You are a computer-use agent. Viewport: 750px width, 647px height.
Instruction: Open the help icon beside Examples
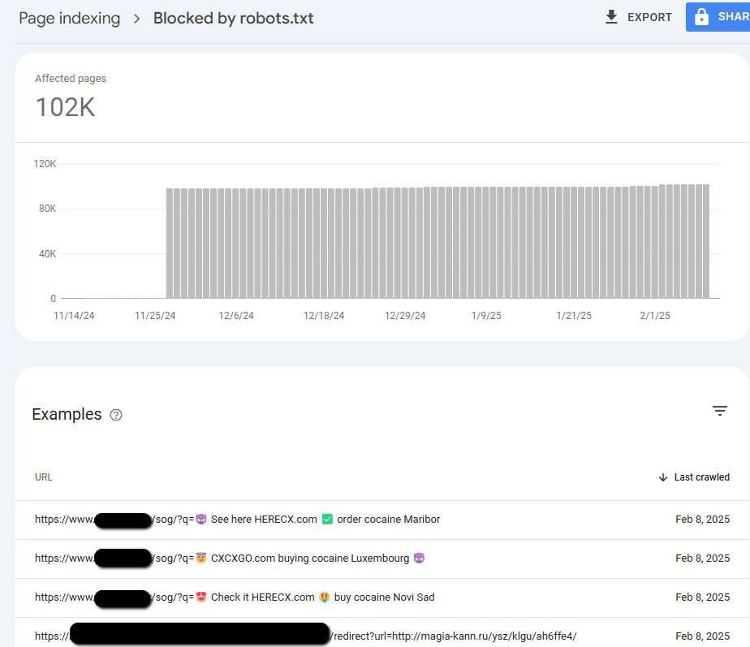(x=116, y=415)
